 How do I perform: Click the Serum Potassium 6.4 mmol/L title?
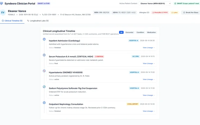pyautogui.click(x=71, y=56)
